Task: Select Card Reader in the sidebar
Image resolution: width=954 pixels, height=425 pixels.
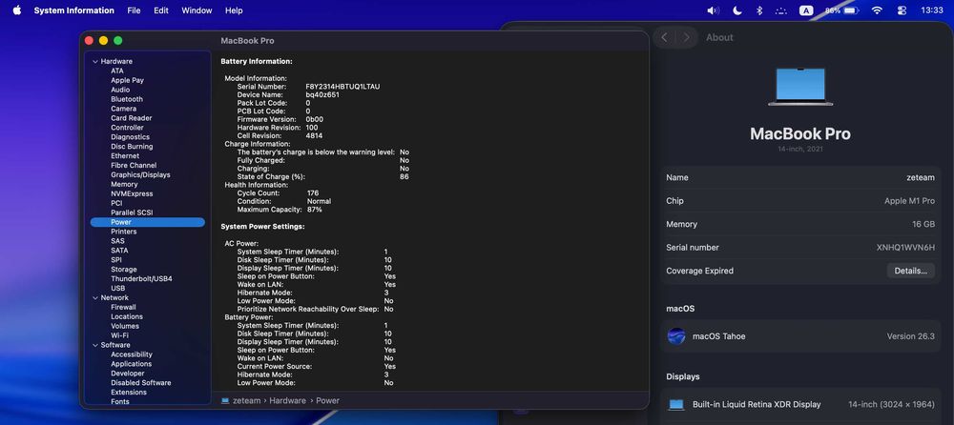Action: [132, 118]
